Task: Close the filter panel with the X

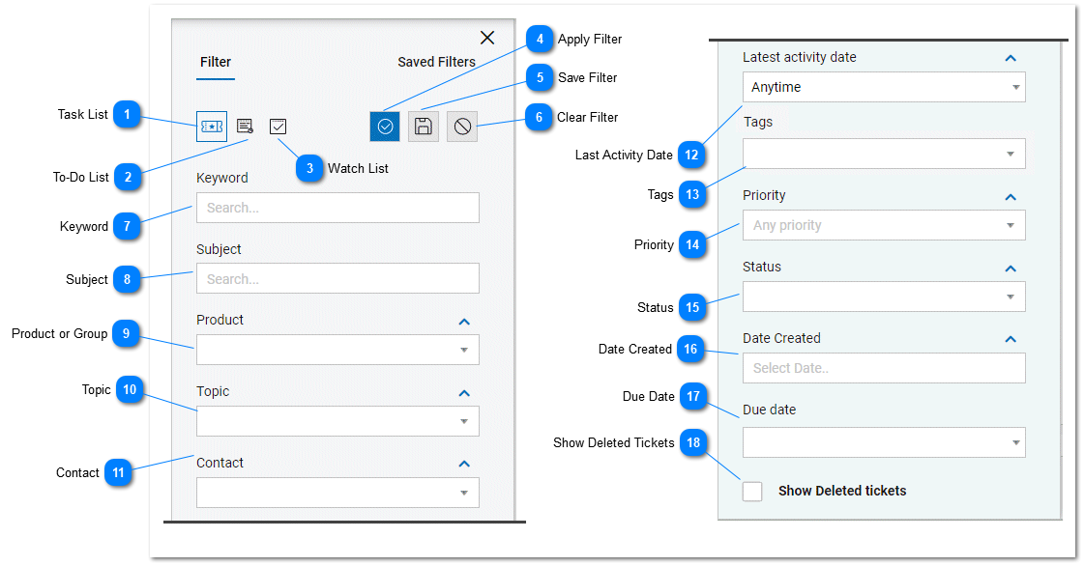Action: (487, 38)
